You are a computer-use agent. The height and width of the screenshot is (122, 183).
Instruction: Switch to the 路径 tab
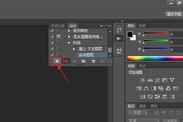(154, 106)
